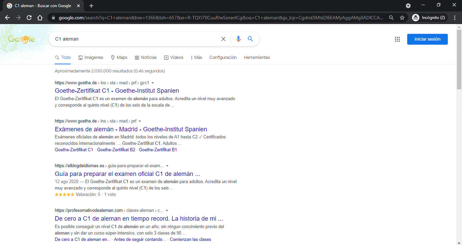Open the Más menu
The height and width of the screenshot is (245, 462).
[x=197, y=58]
